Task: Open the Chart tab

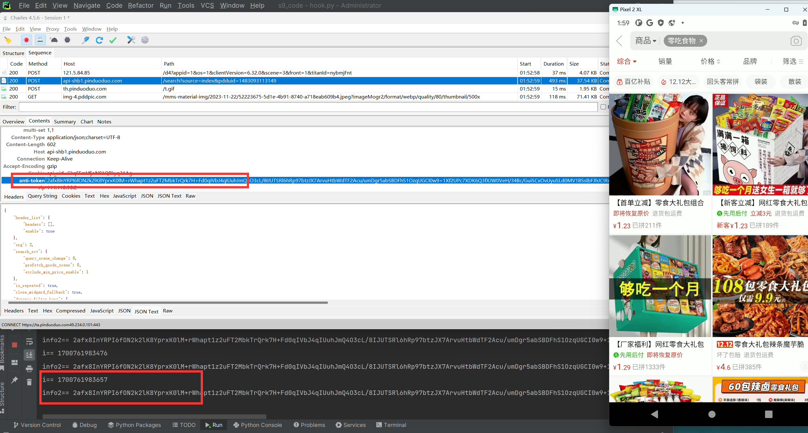Action: click(x=87, y=122)
